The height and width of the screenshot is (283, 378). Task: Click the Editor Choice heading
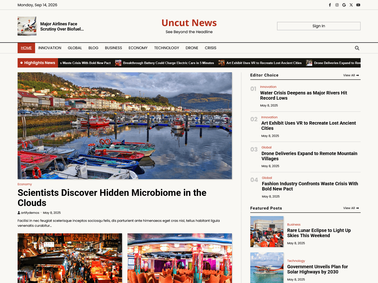point(264,75)
